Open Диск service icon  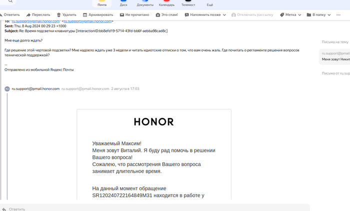coord(123,3)
